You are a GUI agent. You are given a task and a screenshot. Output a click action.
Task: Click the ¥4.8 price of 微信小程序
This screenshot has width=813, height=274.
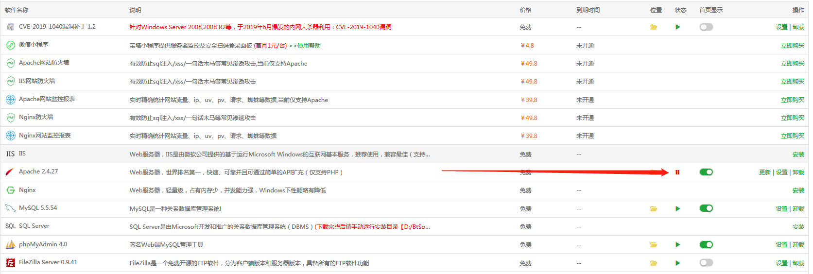pyautogui.click(x=527, y=46)
